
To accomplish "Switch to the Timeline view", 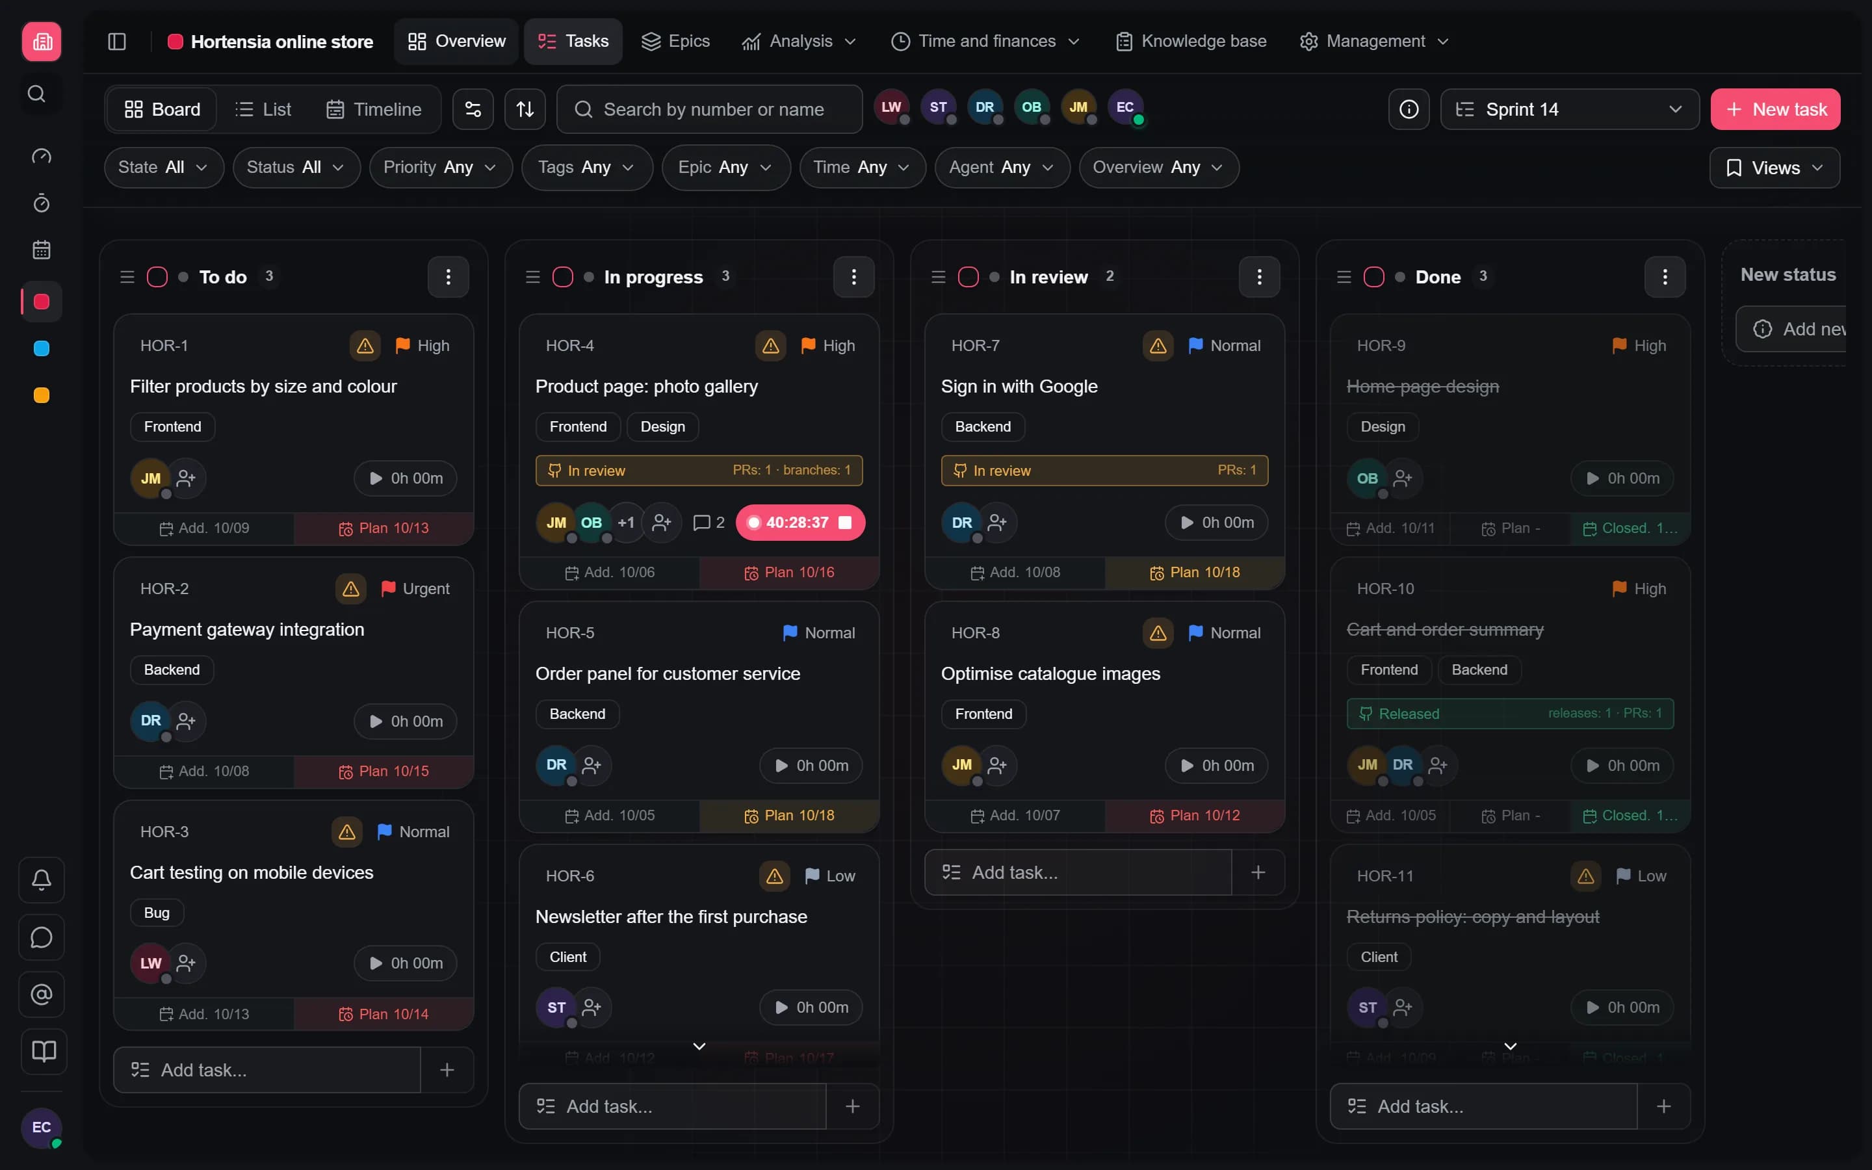I will point(374,109).
